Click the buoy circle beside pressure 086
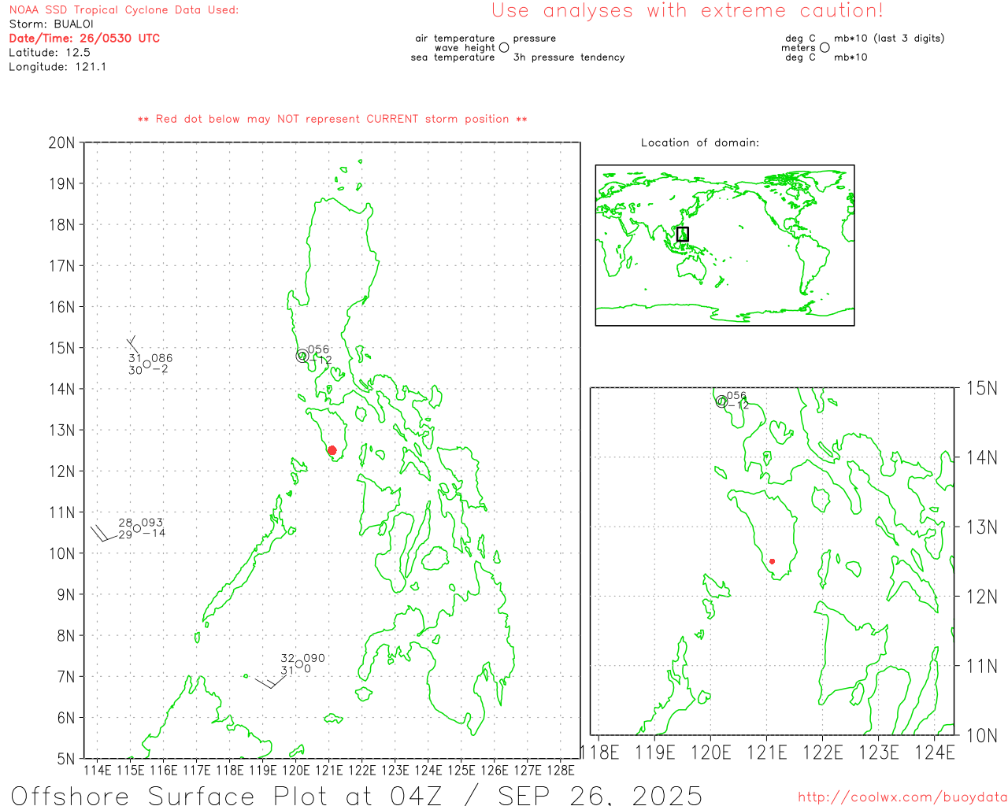Screen dimensions: 1008x806 [x=146, y=364]
